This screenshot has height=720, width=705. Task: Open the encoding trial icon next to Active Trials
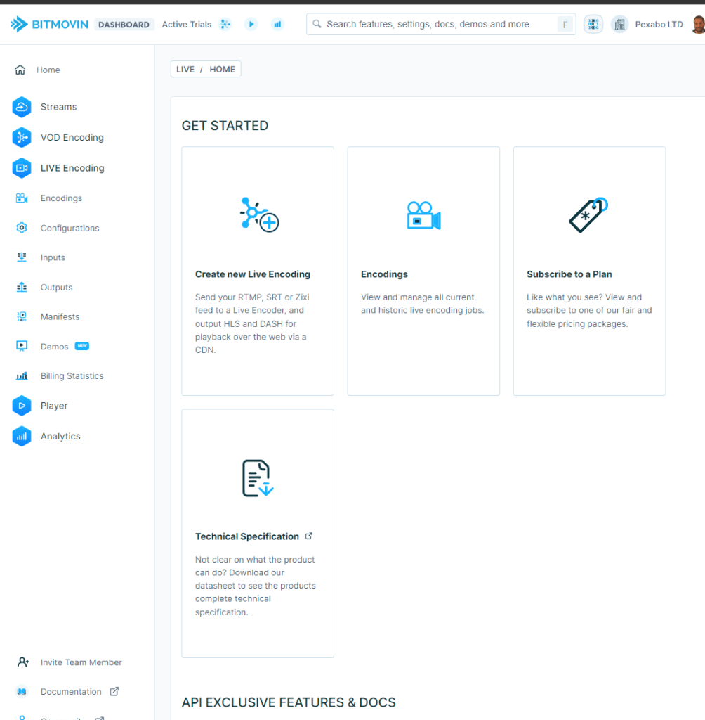pyautogui.click(x=225, y=24)
